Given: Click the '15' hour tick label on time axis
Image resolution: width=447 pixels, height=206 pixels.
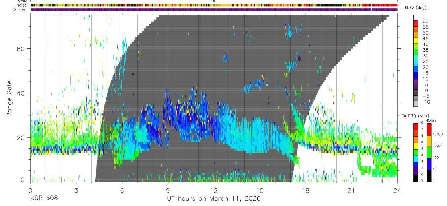Looking at the screenshot, I should (260, 190).
